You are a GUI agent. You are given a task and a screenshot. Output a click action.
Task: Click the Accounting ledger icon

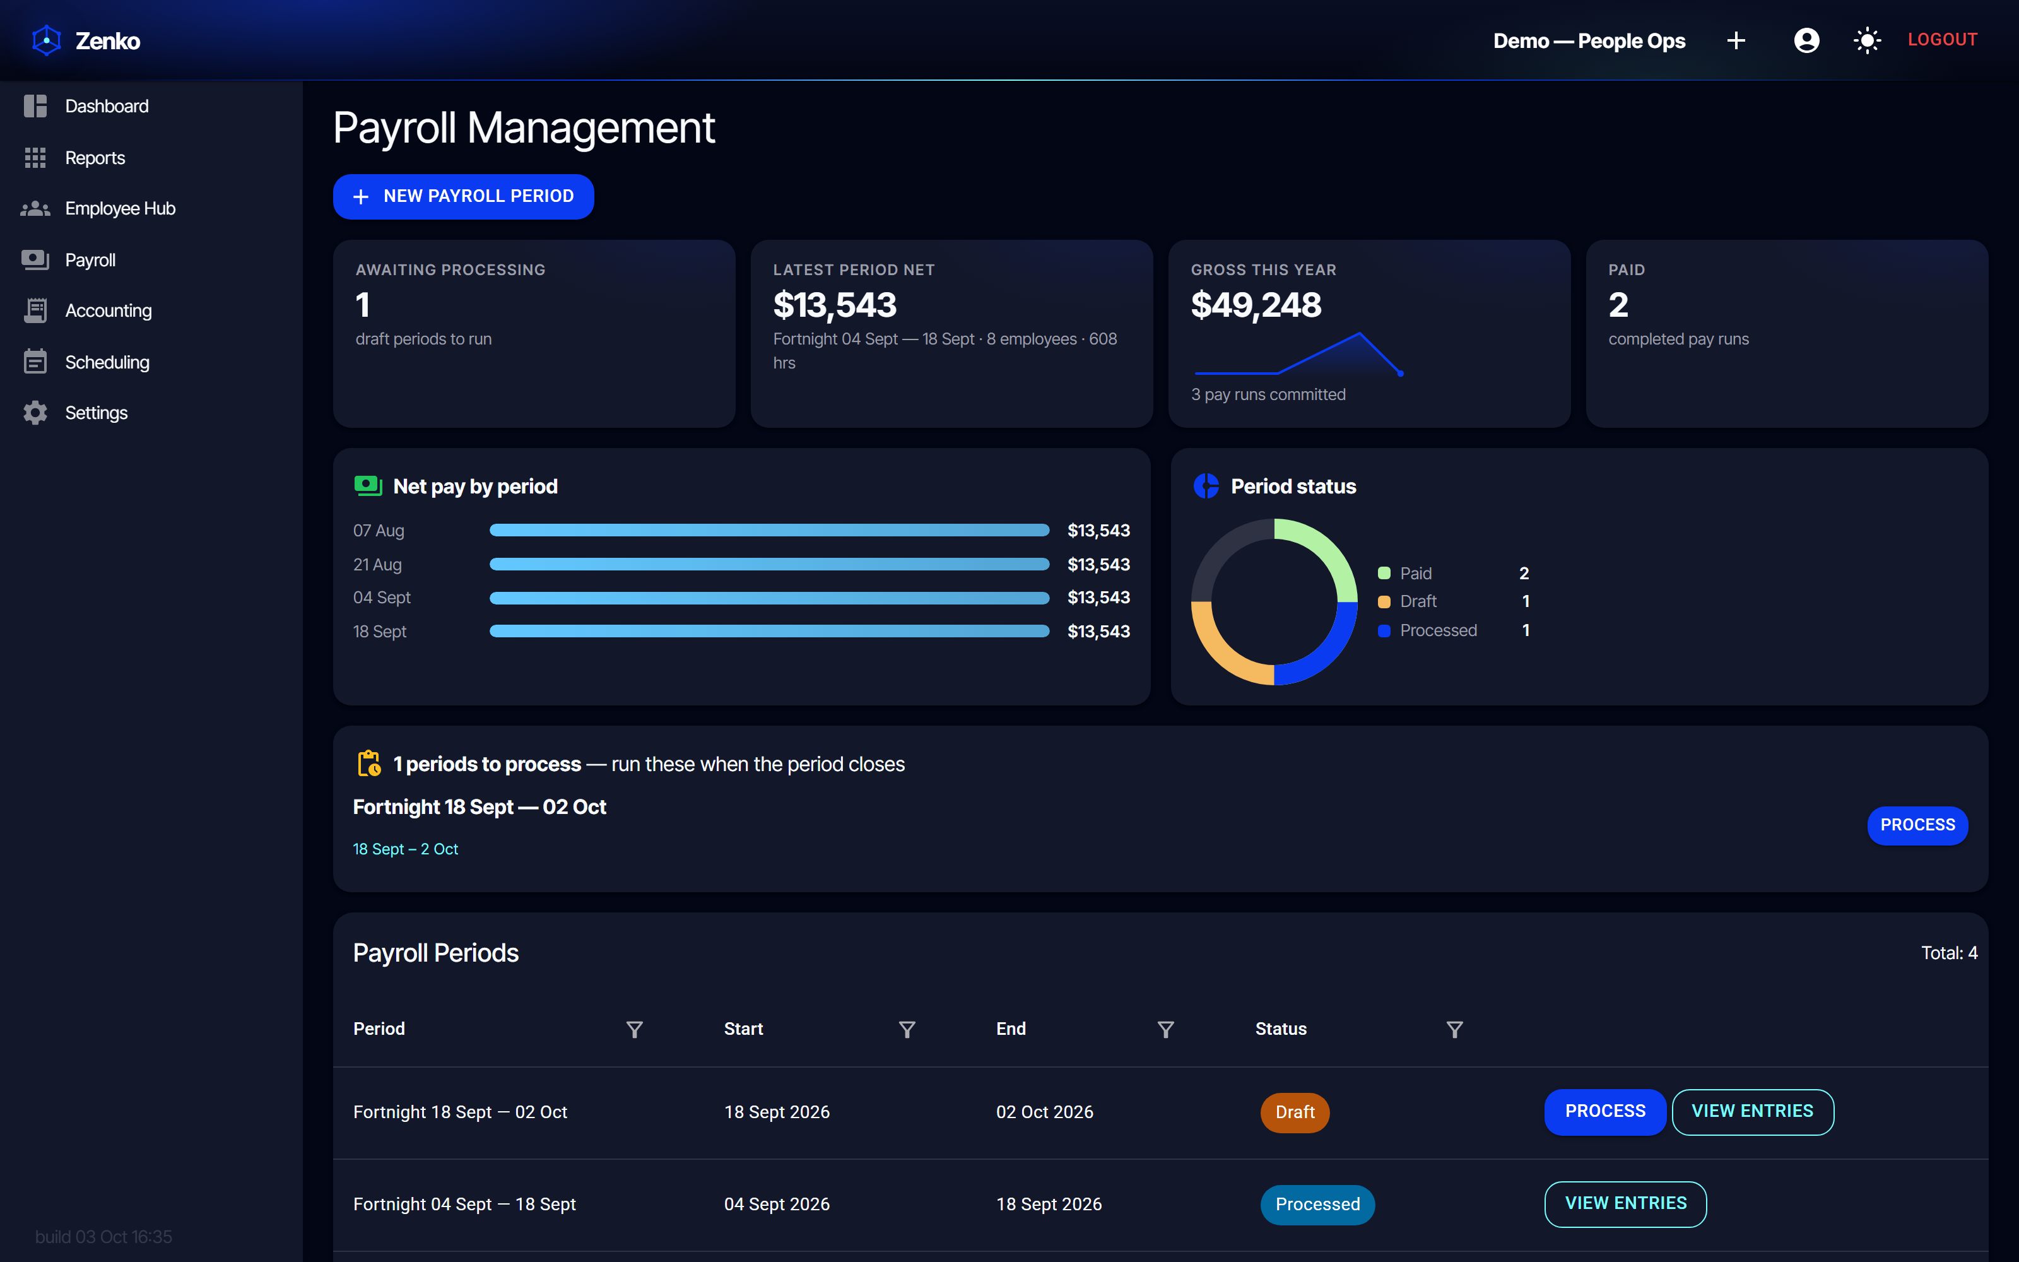tap(35, 310)
